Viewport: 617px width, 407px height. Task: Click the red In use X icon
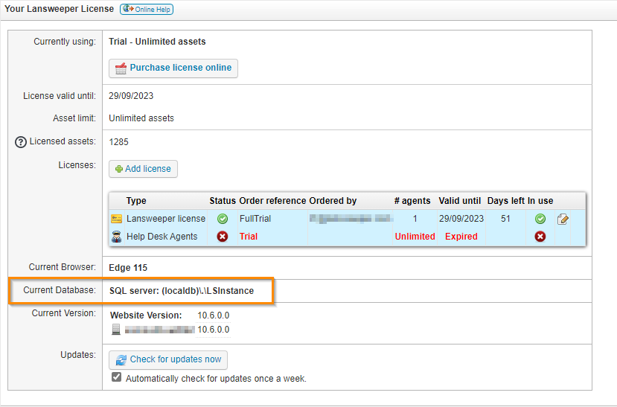[540, 237]
